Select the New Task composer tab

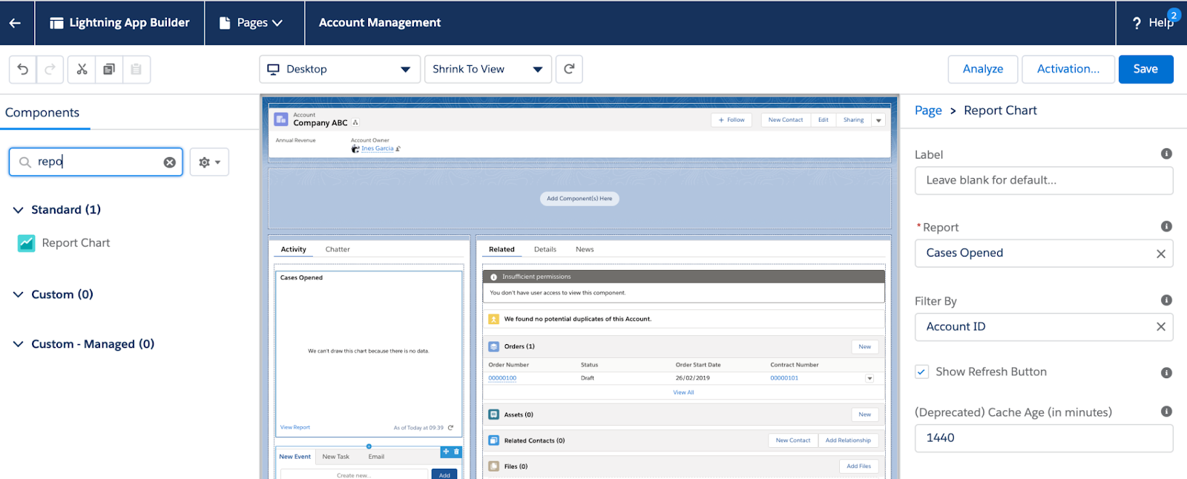pos(335,457)
